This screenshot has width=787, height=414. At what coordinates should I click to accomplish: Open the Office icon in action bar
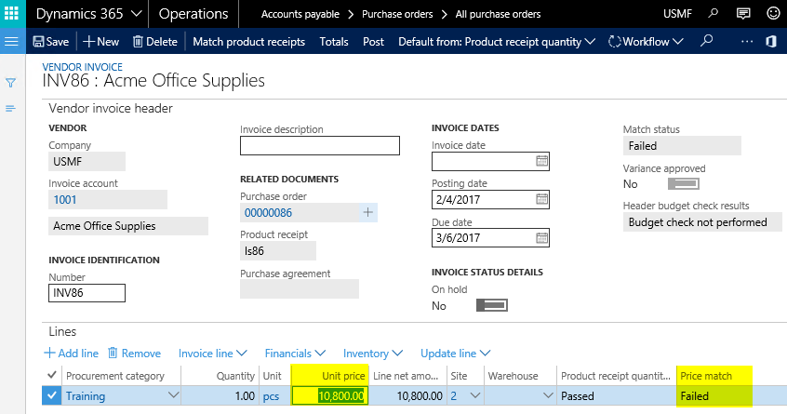[771, 42]
